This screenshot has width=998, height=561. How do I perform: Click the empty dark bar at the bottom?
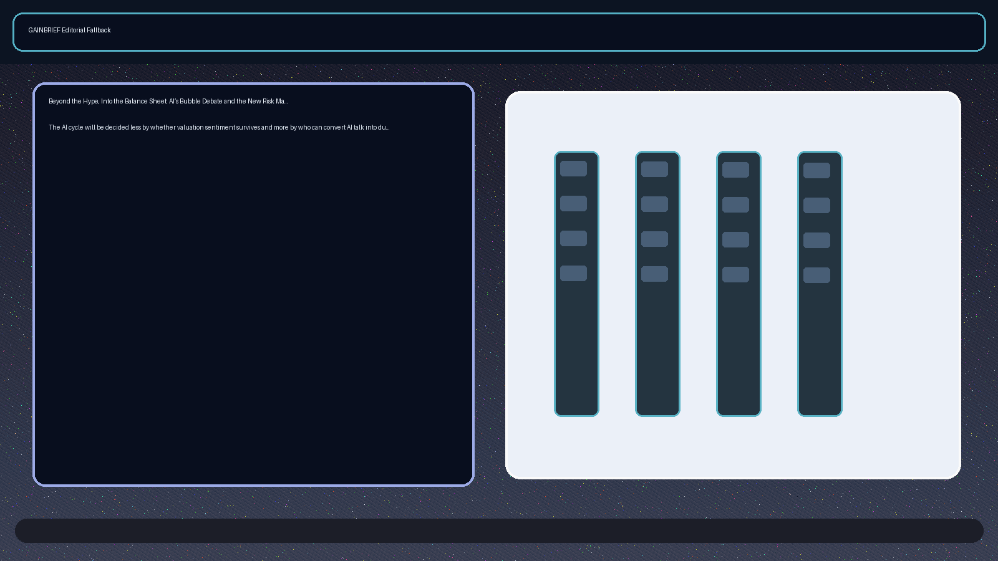499,530
